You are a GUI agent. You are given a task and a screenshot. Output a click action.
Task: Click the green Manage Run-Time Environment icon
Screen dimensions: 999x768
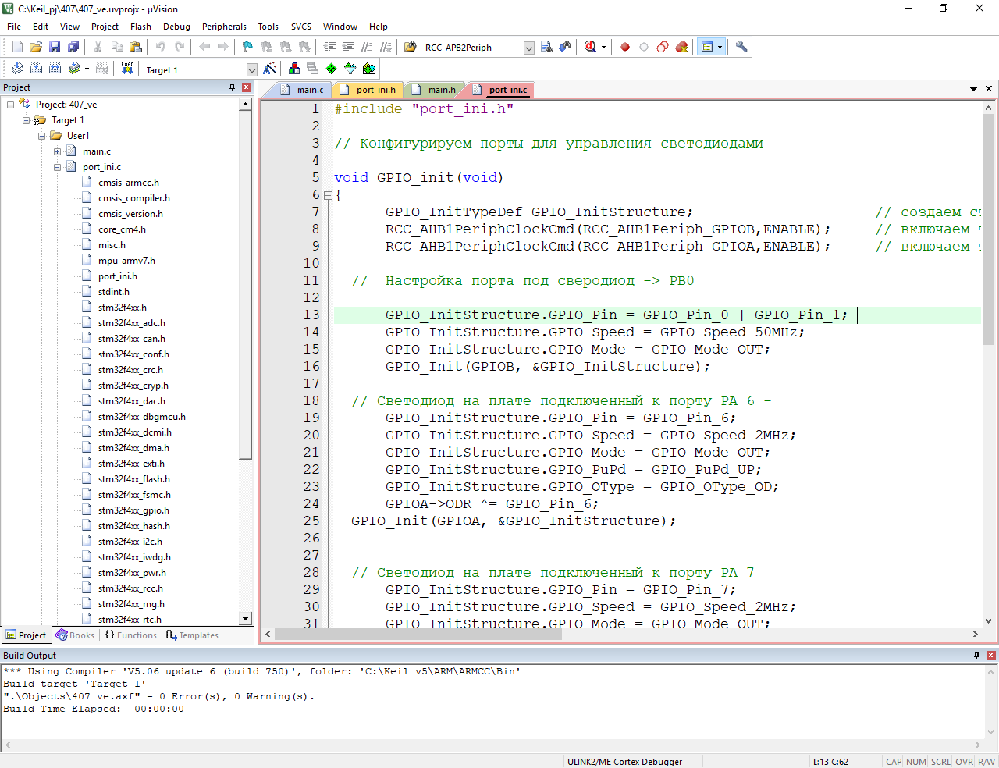[332, 69]
